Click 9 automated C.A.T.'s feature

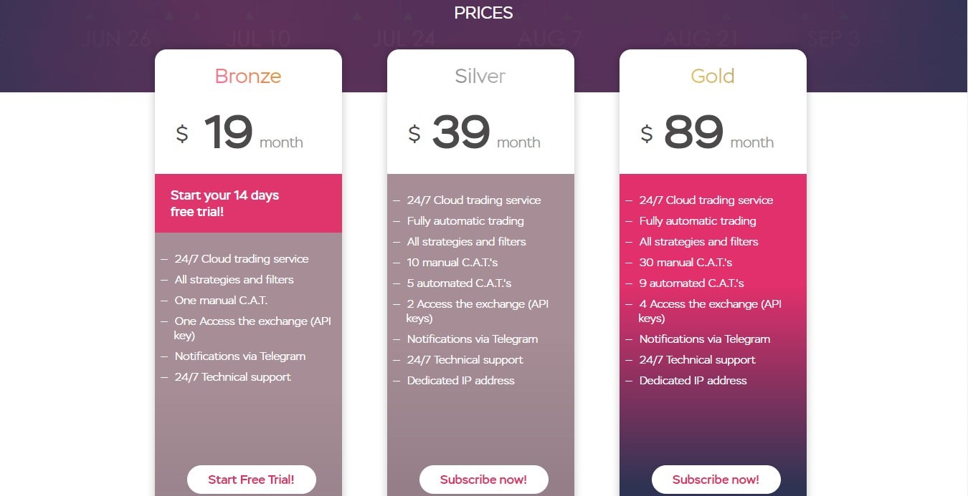coord(691,283)
